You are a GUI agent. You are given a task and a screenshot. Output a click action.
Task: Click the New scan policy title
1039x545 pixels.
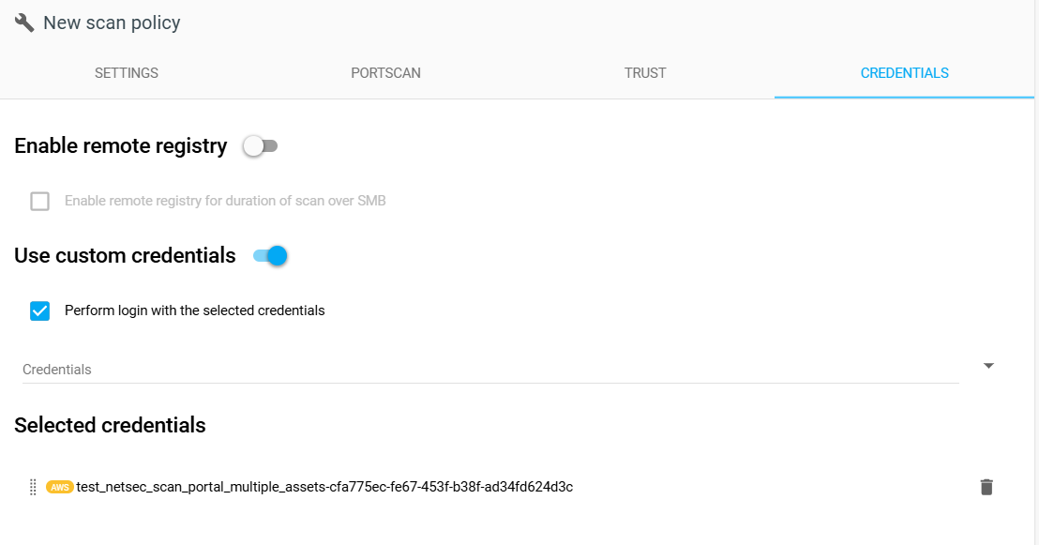(112, 23)
